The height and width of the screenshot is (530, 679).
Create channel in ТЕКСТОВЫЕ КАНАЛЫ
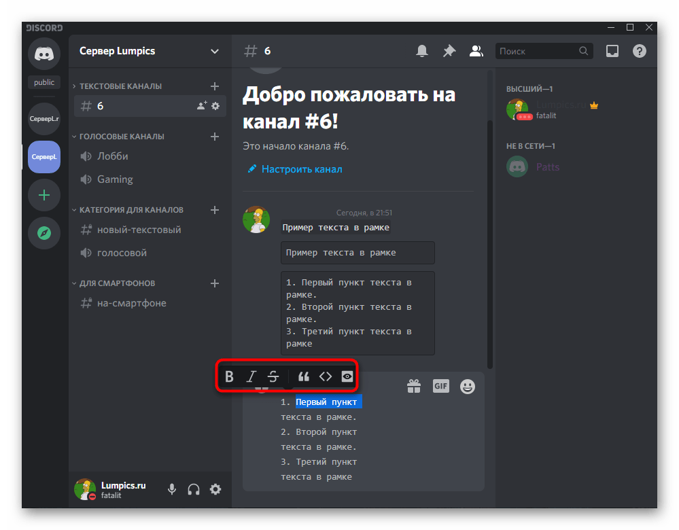tap(215, 86)
